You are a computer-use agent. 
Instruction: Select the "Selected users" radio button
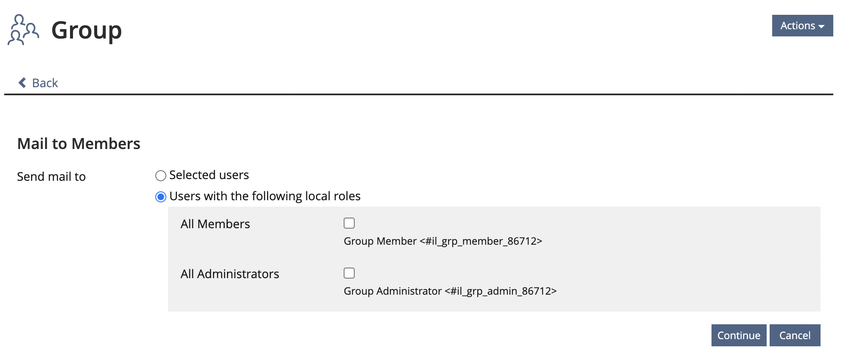pyautogui.click(x=160, y=176)
